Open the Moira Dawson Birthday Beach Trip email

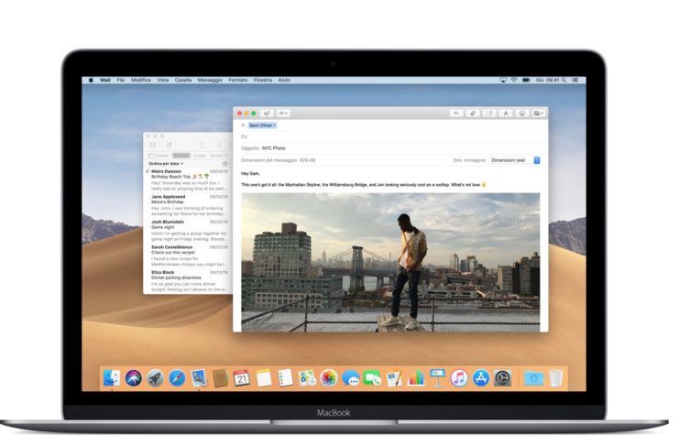pyautogui.click(x=188, y=180)
